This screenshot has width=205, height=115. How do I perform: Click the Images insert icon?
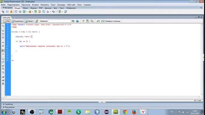[x=24, y=12]
